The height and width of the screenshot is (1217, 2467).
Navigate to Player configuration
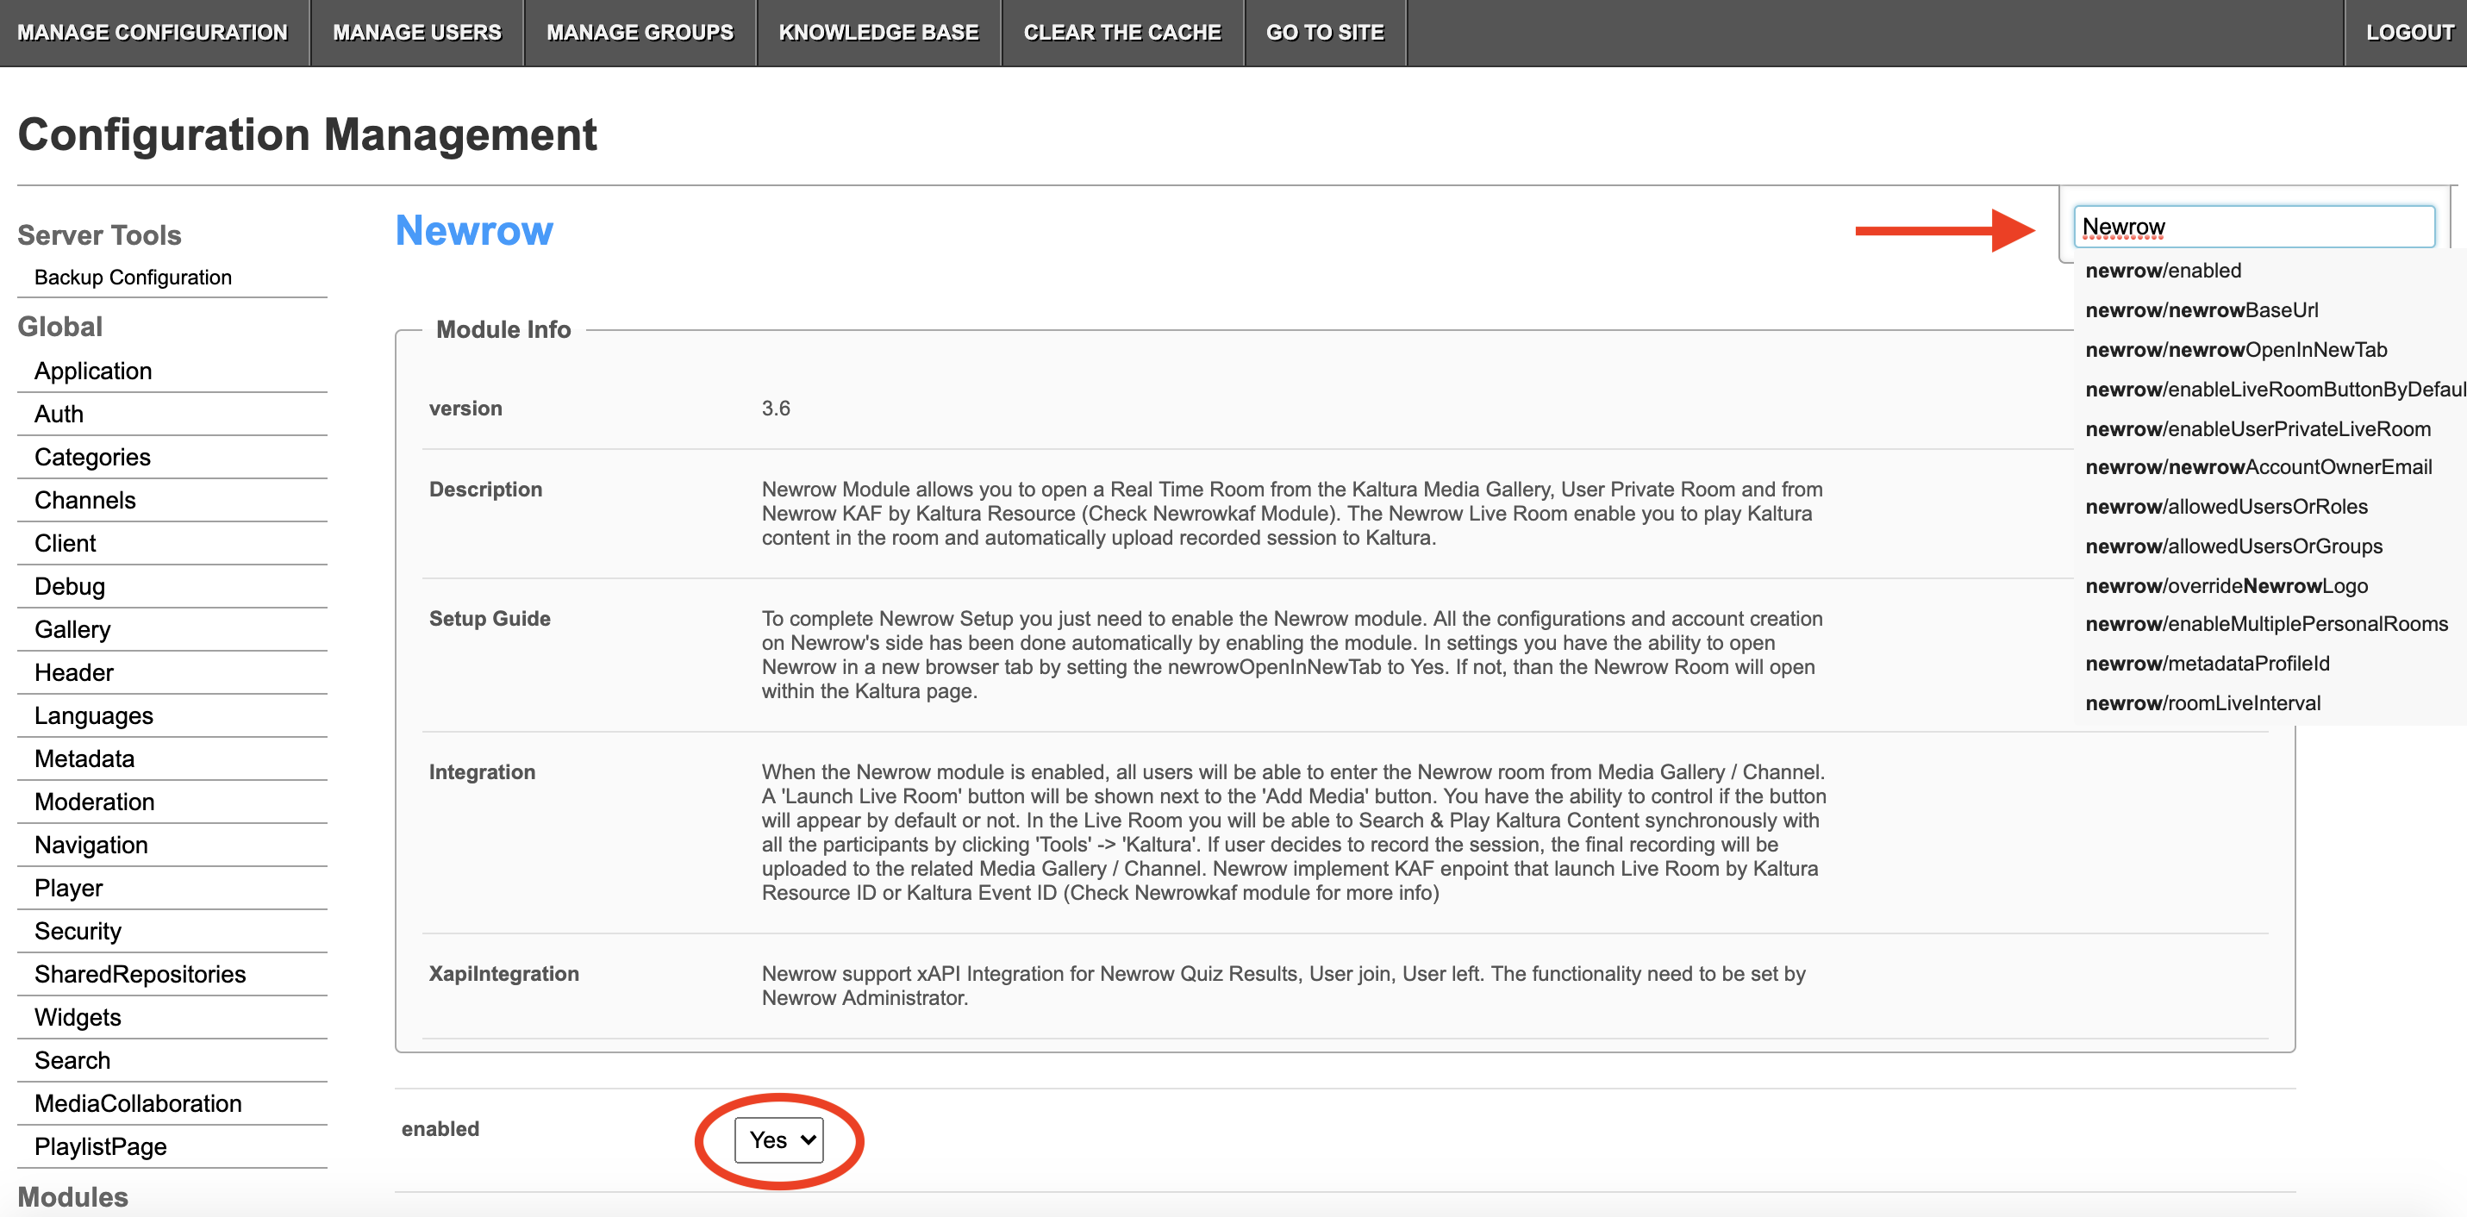68,888
